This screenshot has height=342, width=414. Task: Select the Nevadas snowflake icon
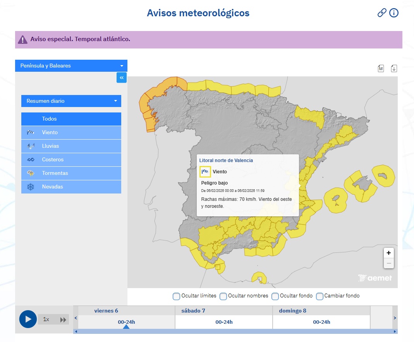pos(31,187)
